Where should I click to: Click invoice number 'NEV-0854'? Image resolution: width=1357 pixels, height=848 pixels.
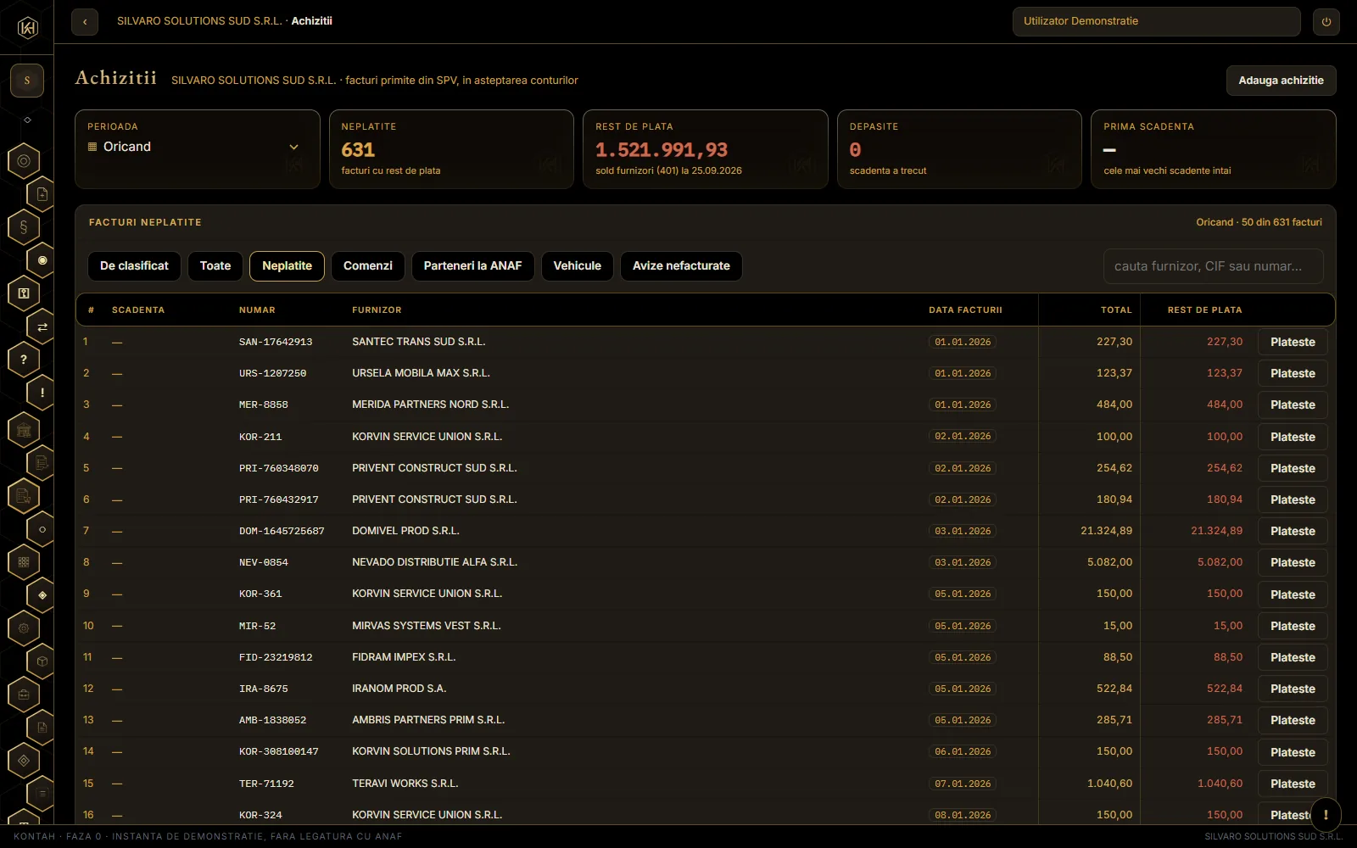coord(264,563)
